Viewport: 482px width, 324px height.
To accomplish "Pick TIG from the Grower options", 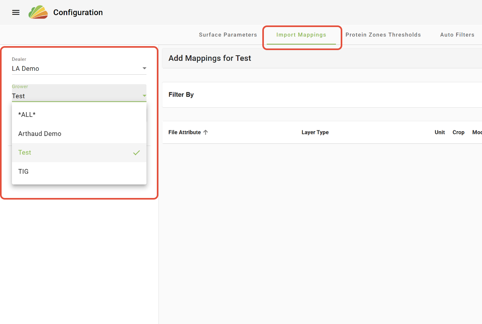I will click(x=23, y=171).
